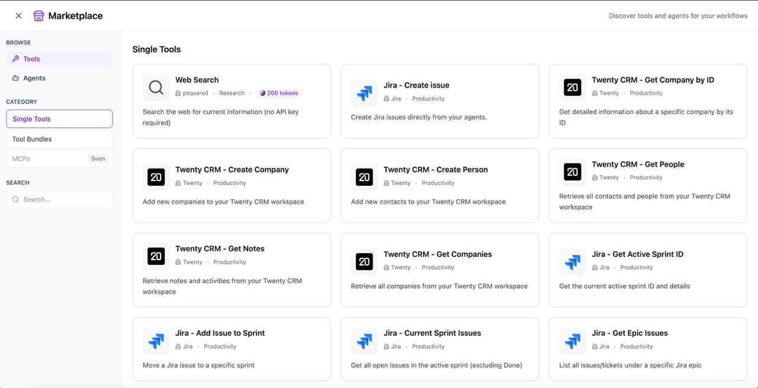
Task: Click the Jira - Get Epic Issues icon
Action: 572,341
